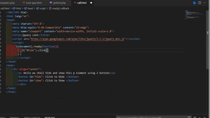Click the closing </head> tag
The height and width of the screenshot is (118, 210).
click(11, 62)
